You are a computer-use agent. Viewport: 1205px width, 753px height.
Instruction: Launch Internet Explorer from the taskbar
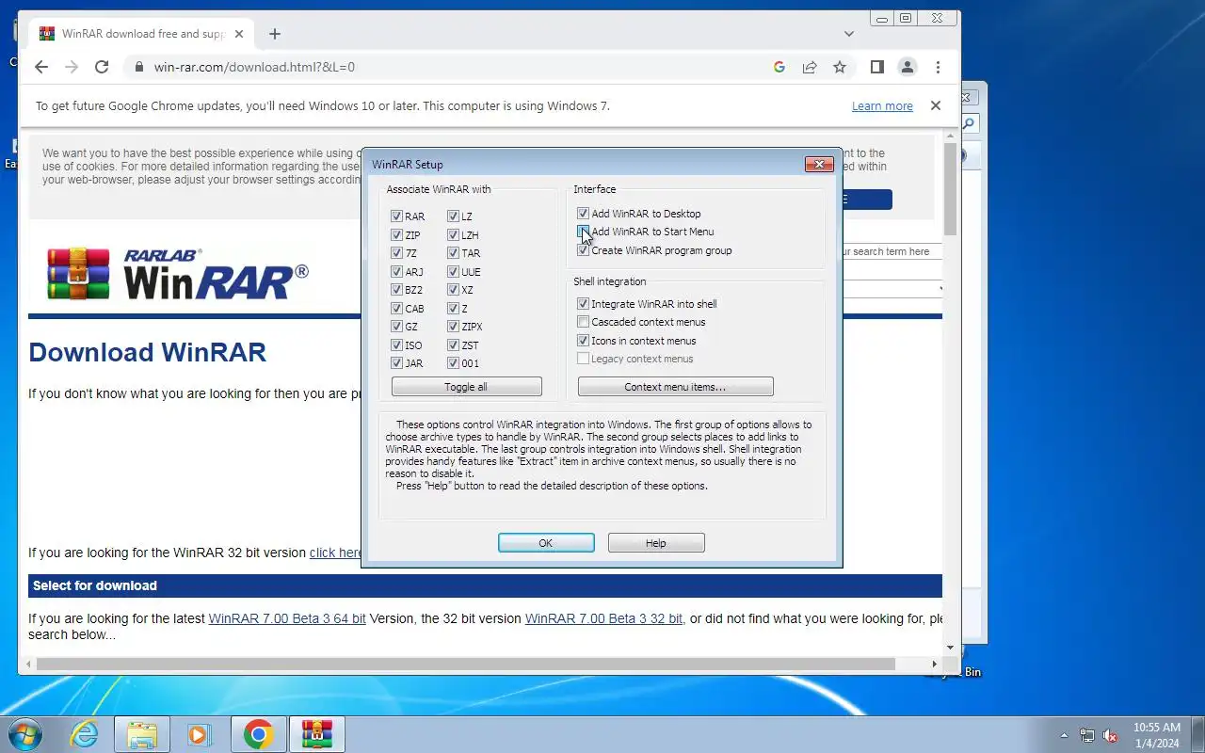click(85, 734)
